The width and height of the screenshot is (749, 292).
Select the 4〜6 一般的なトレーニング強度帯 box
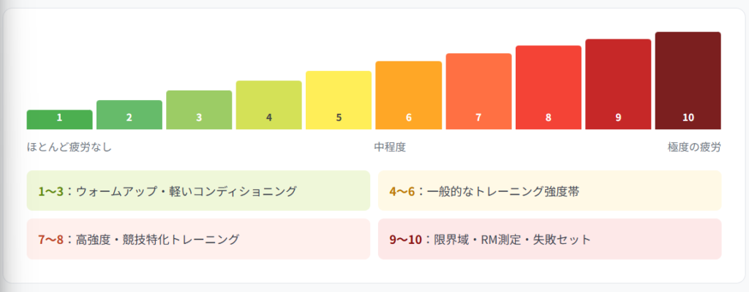coord(550,191)
